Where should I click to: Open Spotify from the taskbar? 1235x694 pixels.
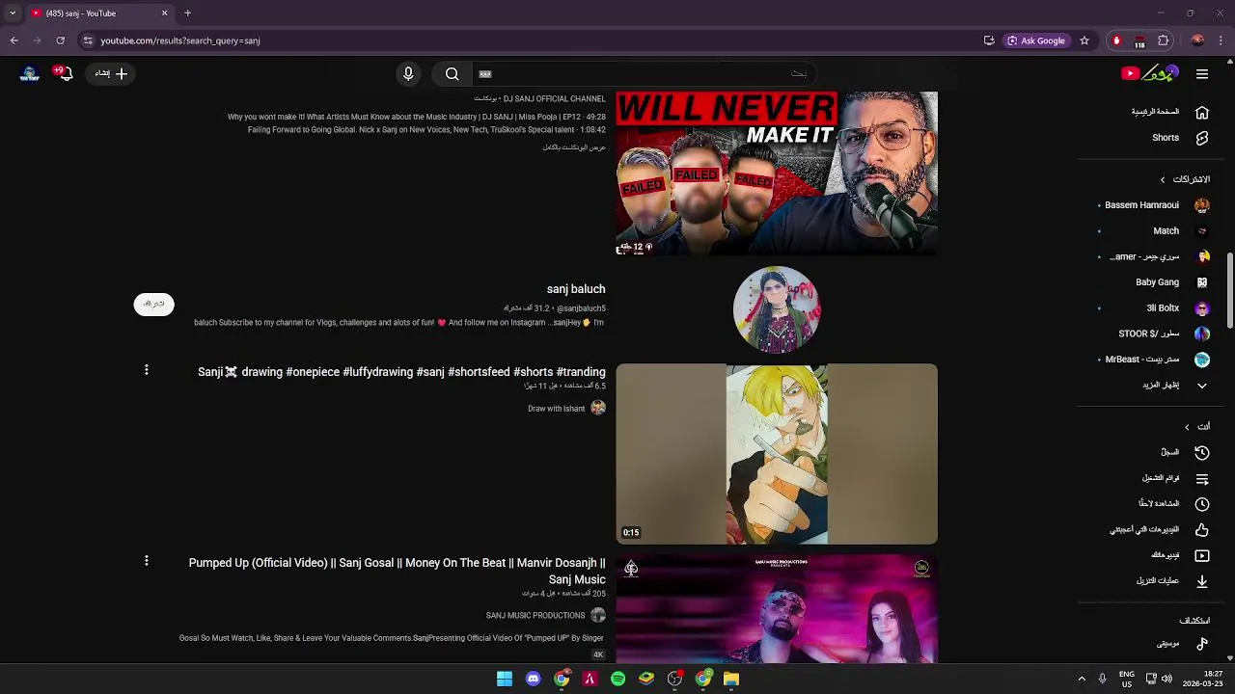click(x=617, y=679)
